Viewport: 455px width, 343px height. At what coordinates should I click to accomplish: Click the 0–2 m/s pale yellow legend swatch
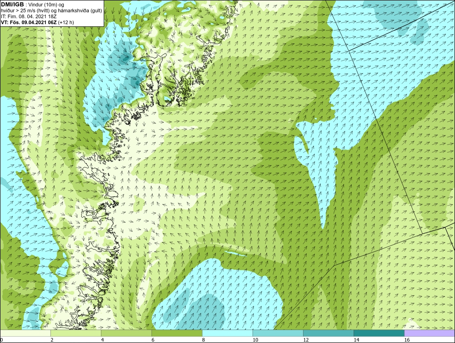(25, 333)
